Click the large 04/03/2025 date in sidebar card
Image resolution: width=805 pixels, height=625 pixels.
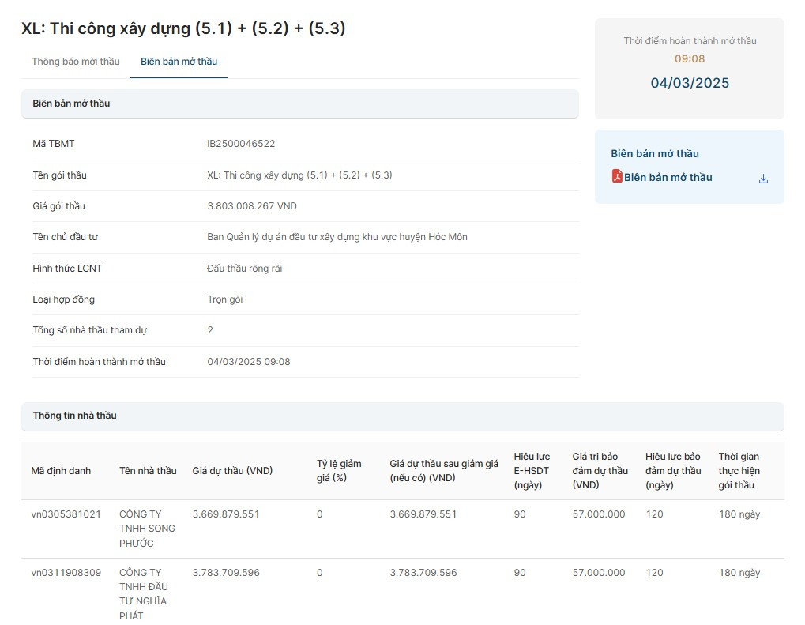[690, 83]
